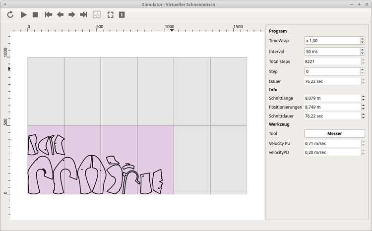372x231 pixels.
Task: Stop the simulation playback
Action: point(35,15)
